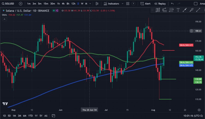Click the Thu 20 Jun '24 date marker
The image size is (205, 119).
89,110
